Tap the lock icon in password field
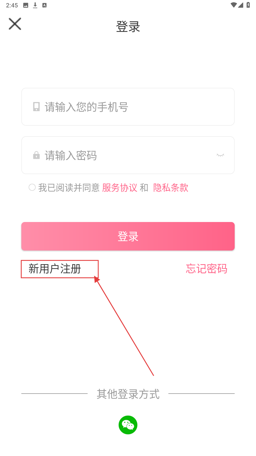Screen dimensions: 256x456 click(36, 155)
